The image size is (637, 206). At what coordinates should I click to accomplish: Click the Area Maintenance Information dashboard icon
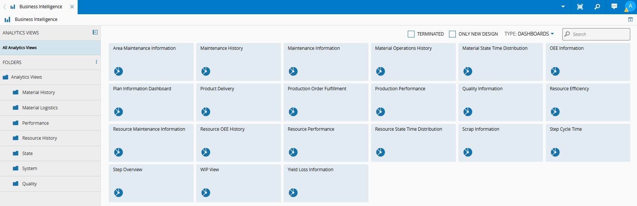(119, 71)
